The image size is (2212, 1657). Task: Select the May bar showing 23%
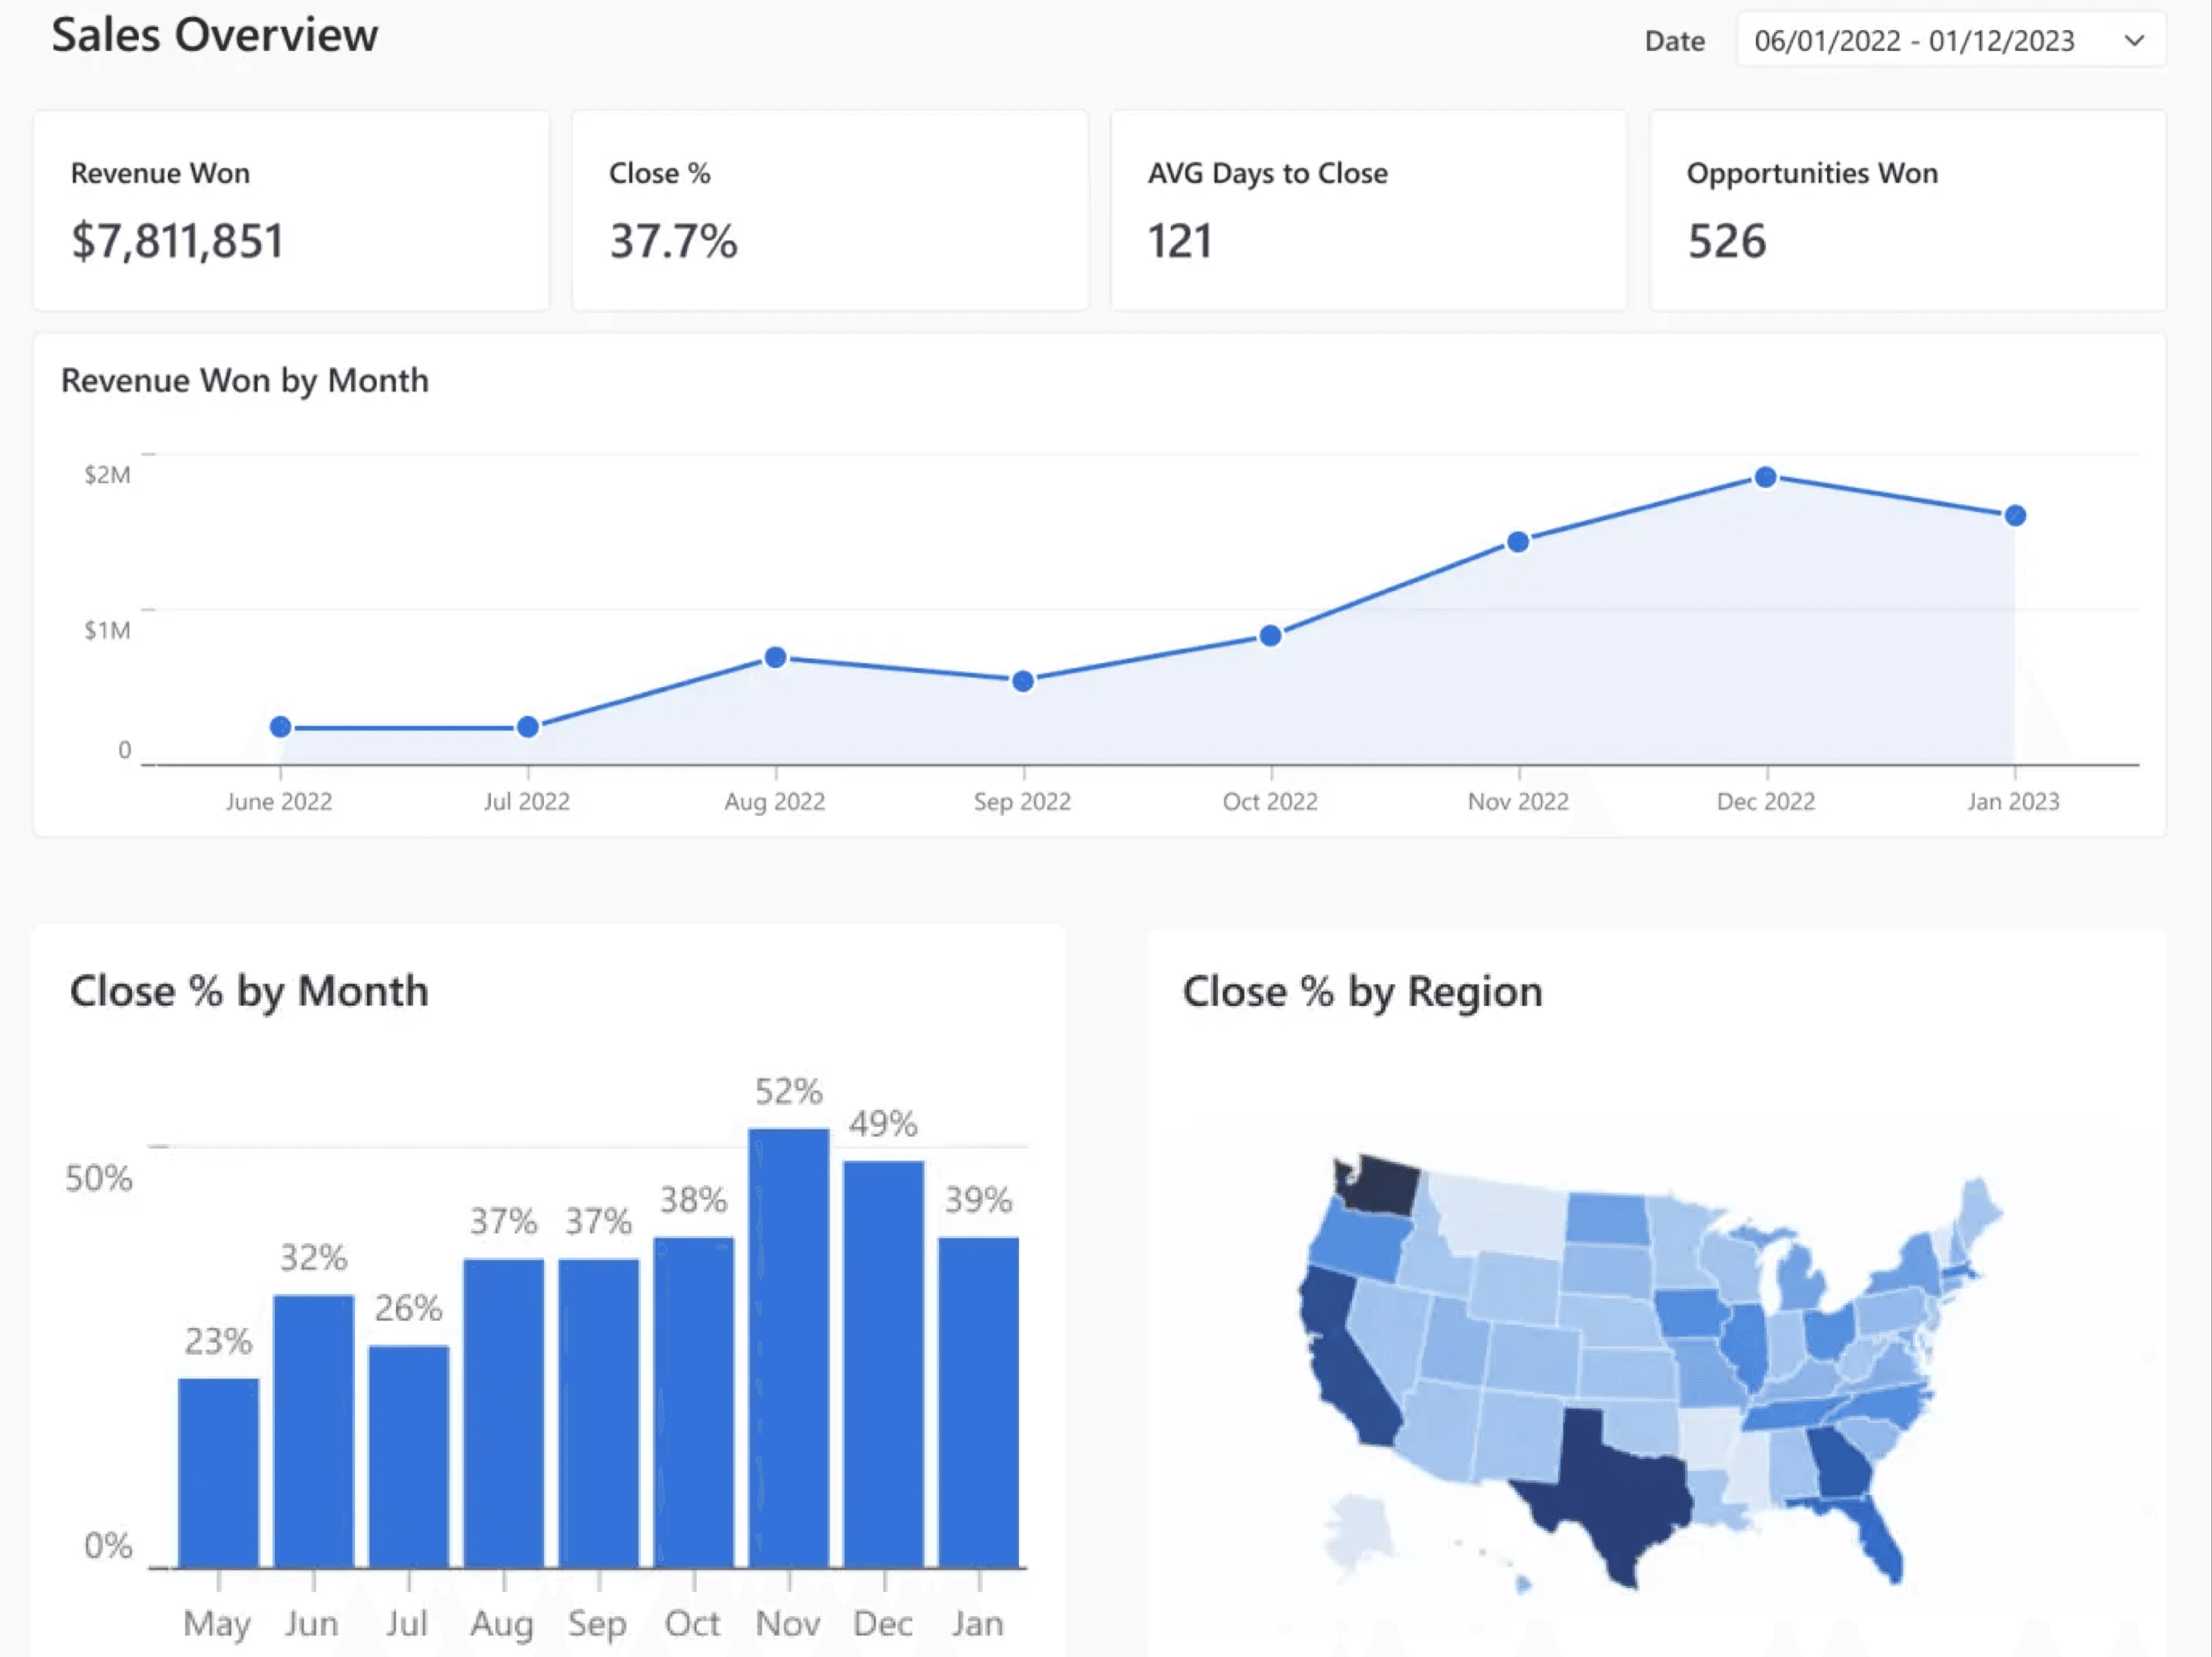coord(218,1472)
